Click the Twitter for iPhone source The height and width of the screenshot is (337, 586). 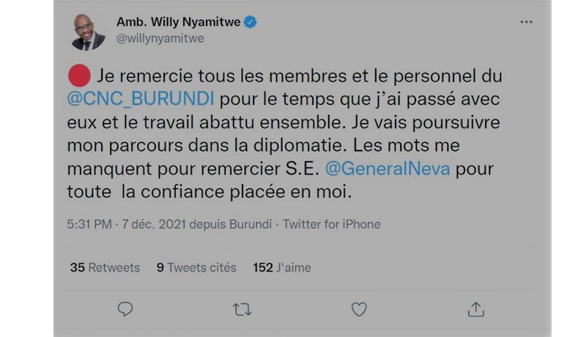[x=331, y=223]
